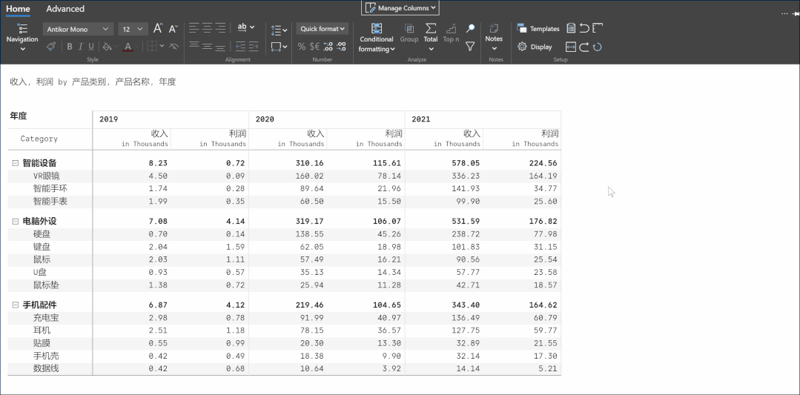
Task: Open the Total menu
Action: (x=431, y=37)
